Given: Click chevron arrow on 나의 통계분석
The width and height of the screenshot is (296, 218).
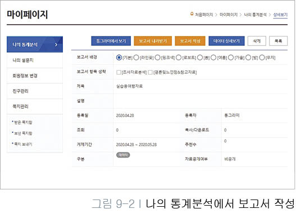Looking at the screenshot, I should tap(56, 45).
